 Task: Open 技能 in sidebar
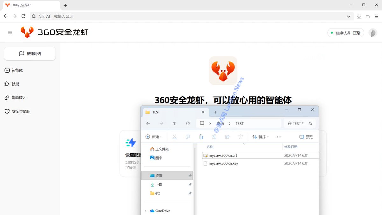point(12,84)
